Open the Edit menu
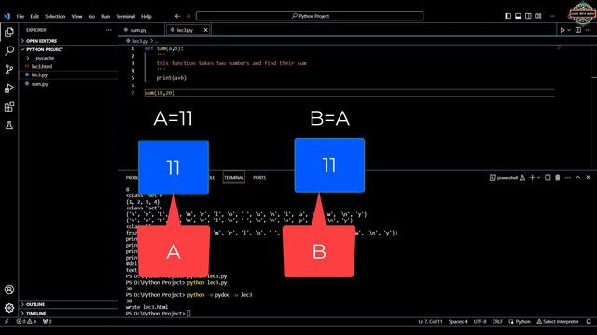This screenshot has height=335, width=597. [35, 17]
